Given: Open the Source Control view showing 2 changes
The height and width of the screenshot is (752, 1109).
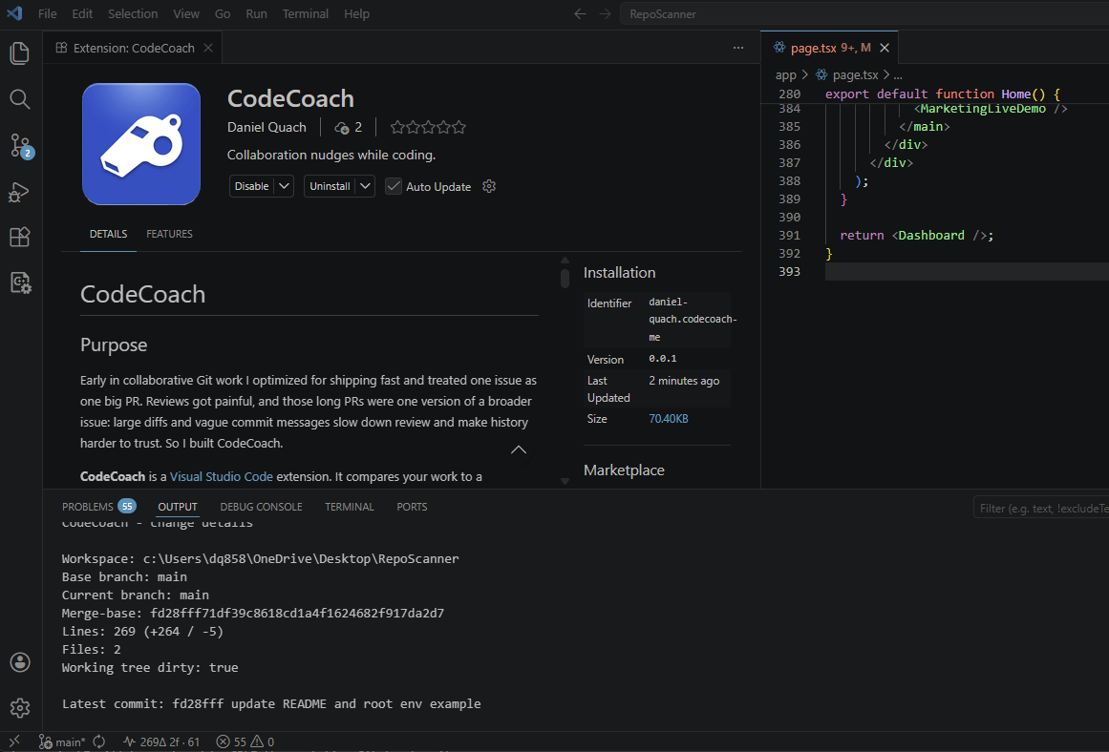Looking at the screenshot, I should coord(19,145).
